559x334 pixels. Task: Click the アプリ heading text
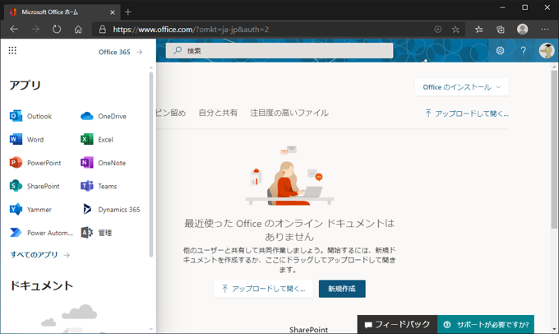[25, 86]
